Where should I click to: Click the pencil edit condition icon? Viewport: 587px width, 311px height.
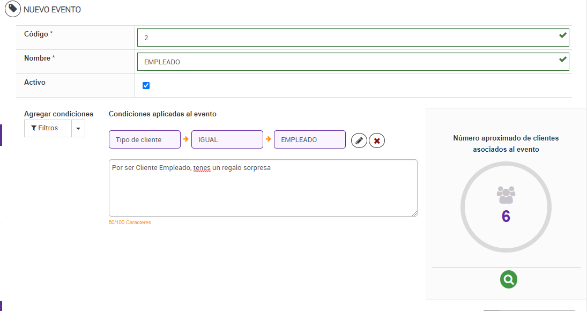coord(359,140)
